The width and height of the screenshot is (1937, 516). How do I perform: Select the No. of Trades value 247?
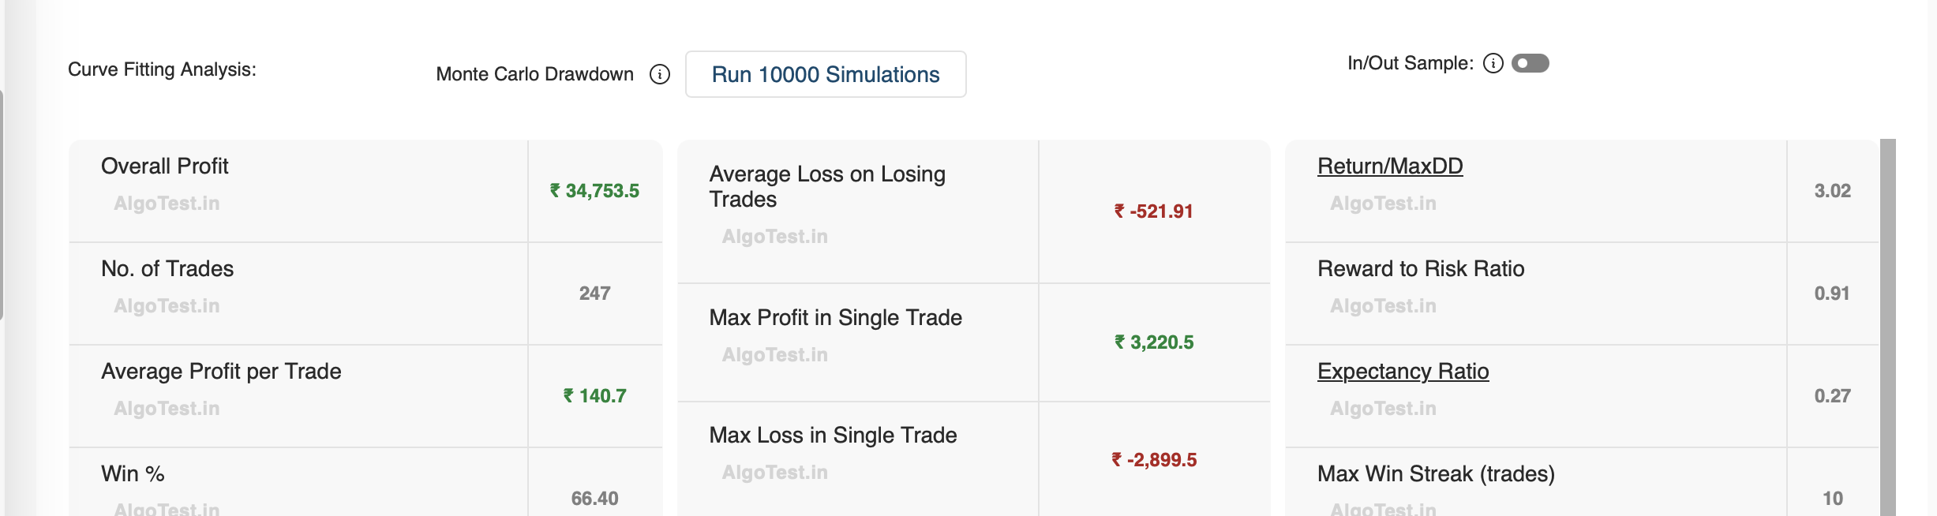[594, 294]
